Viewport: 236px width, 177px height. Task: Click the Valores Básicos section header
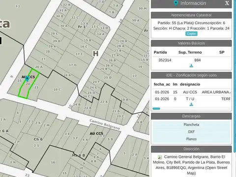191,43
